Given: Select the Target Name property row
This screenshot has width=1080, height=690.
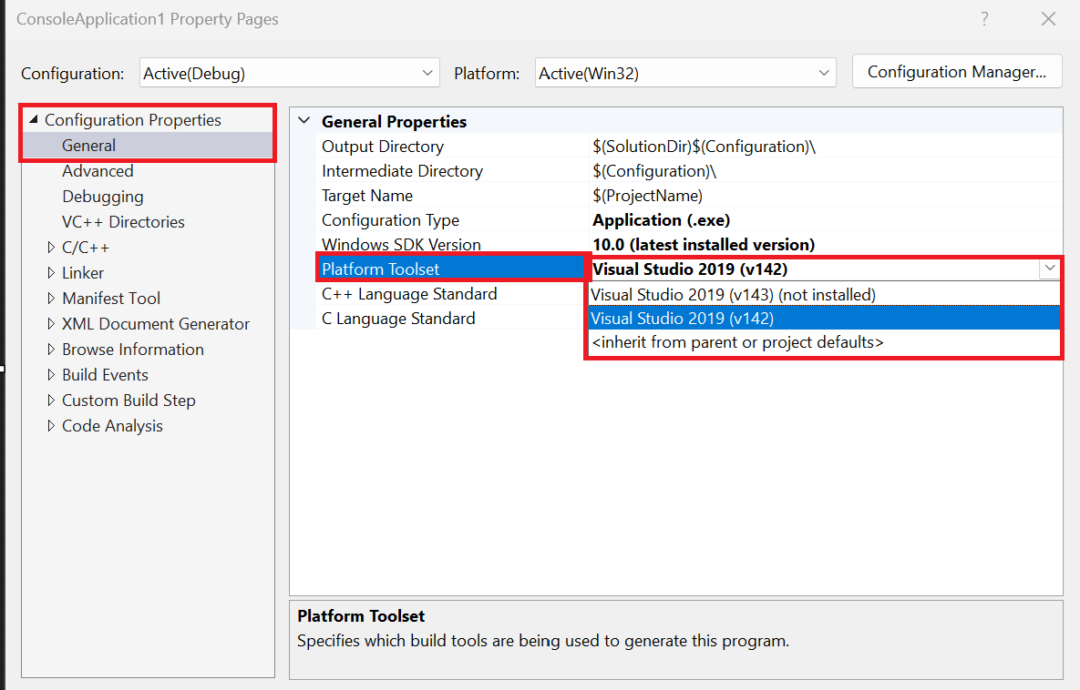Looking at the screenshot, I should (689, 196).
